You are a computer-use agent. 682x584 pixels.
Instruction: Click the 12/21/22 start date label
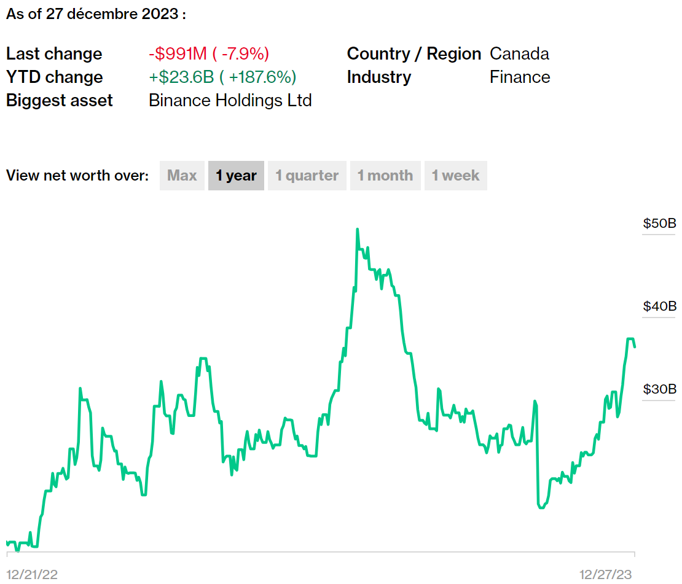[x=32, y=574]
